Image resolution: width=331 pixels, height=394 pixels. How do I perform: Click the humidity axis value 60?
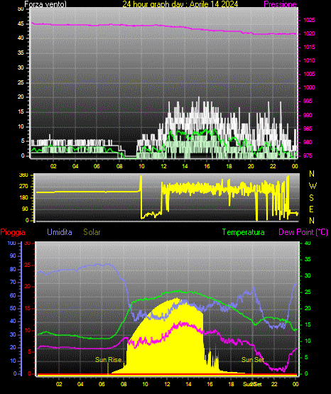(13, 296)
